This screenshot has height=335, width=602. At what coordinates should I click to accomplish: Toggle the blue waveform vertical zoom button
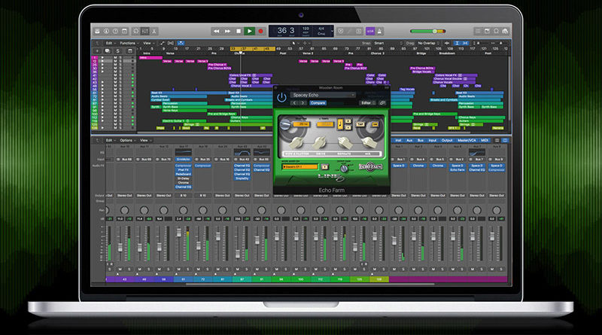[x=457, y=43]
